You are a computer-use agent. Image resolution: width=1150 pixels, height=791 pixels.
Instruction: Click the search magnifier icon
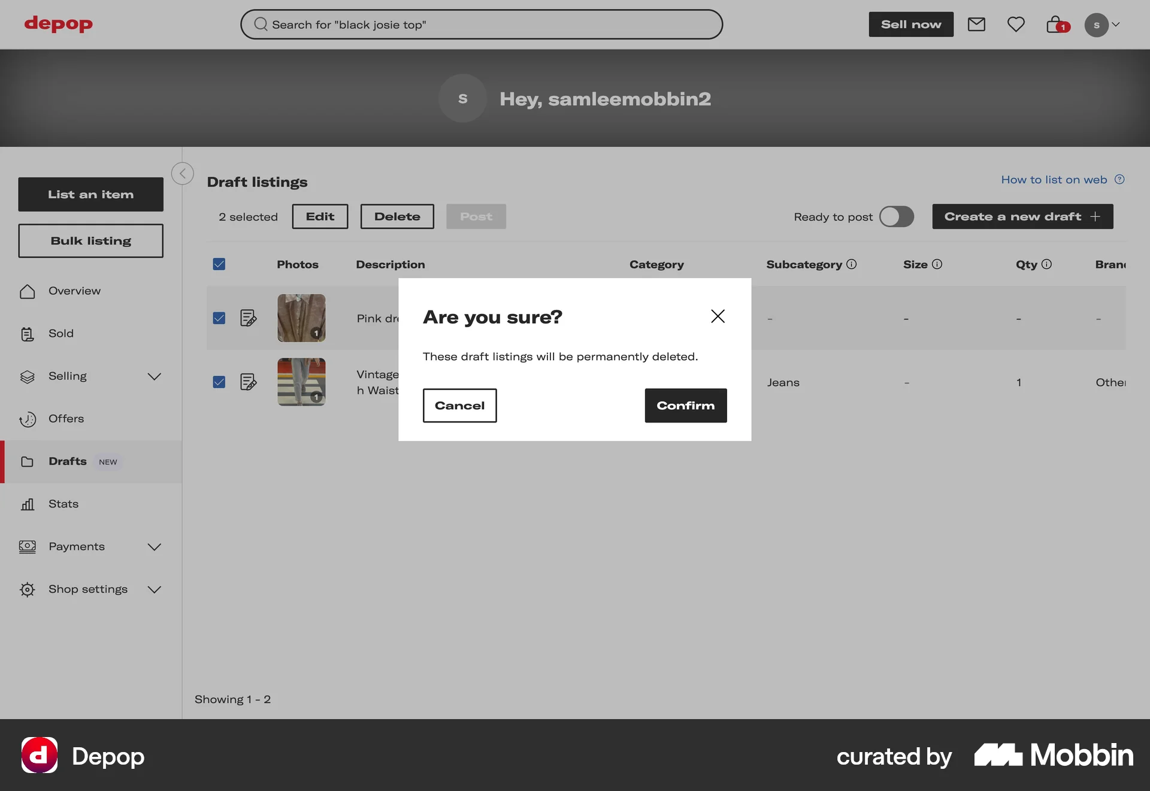tap(260, 24)
